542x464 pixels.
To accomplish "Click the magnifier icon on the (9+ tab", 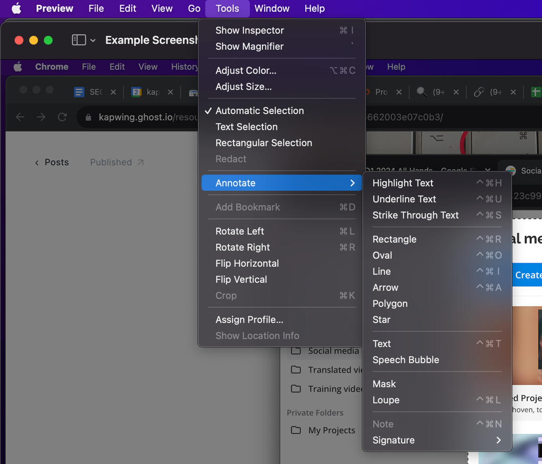I will pos(422,92).
